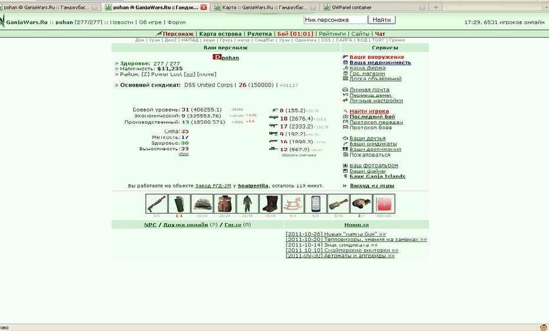Click the gun icon beside Ваше вооружение

345,57
